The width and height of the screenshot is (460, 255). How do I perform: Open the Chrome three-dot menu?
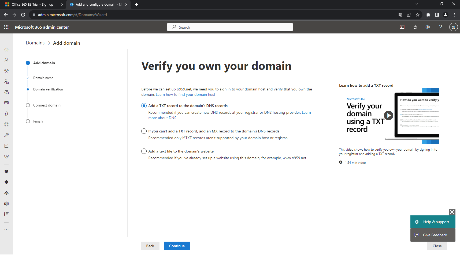click(454, 15)
